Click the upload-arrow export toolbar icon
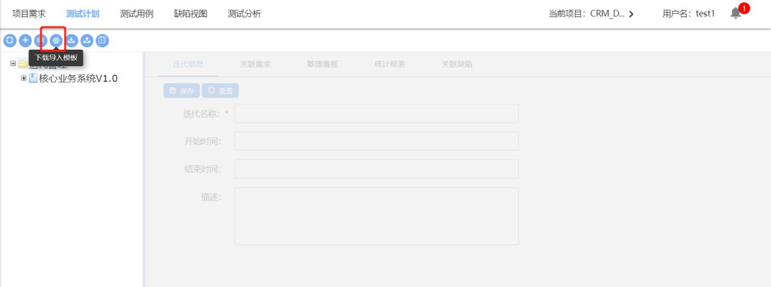 [87, 41]
